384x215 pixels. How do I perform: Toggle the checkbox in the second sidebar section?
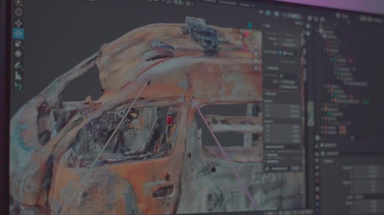pos(281,75)
